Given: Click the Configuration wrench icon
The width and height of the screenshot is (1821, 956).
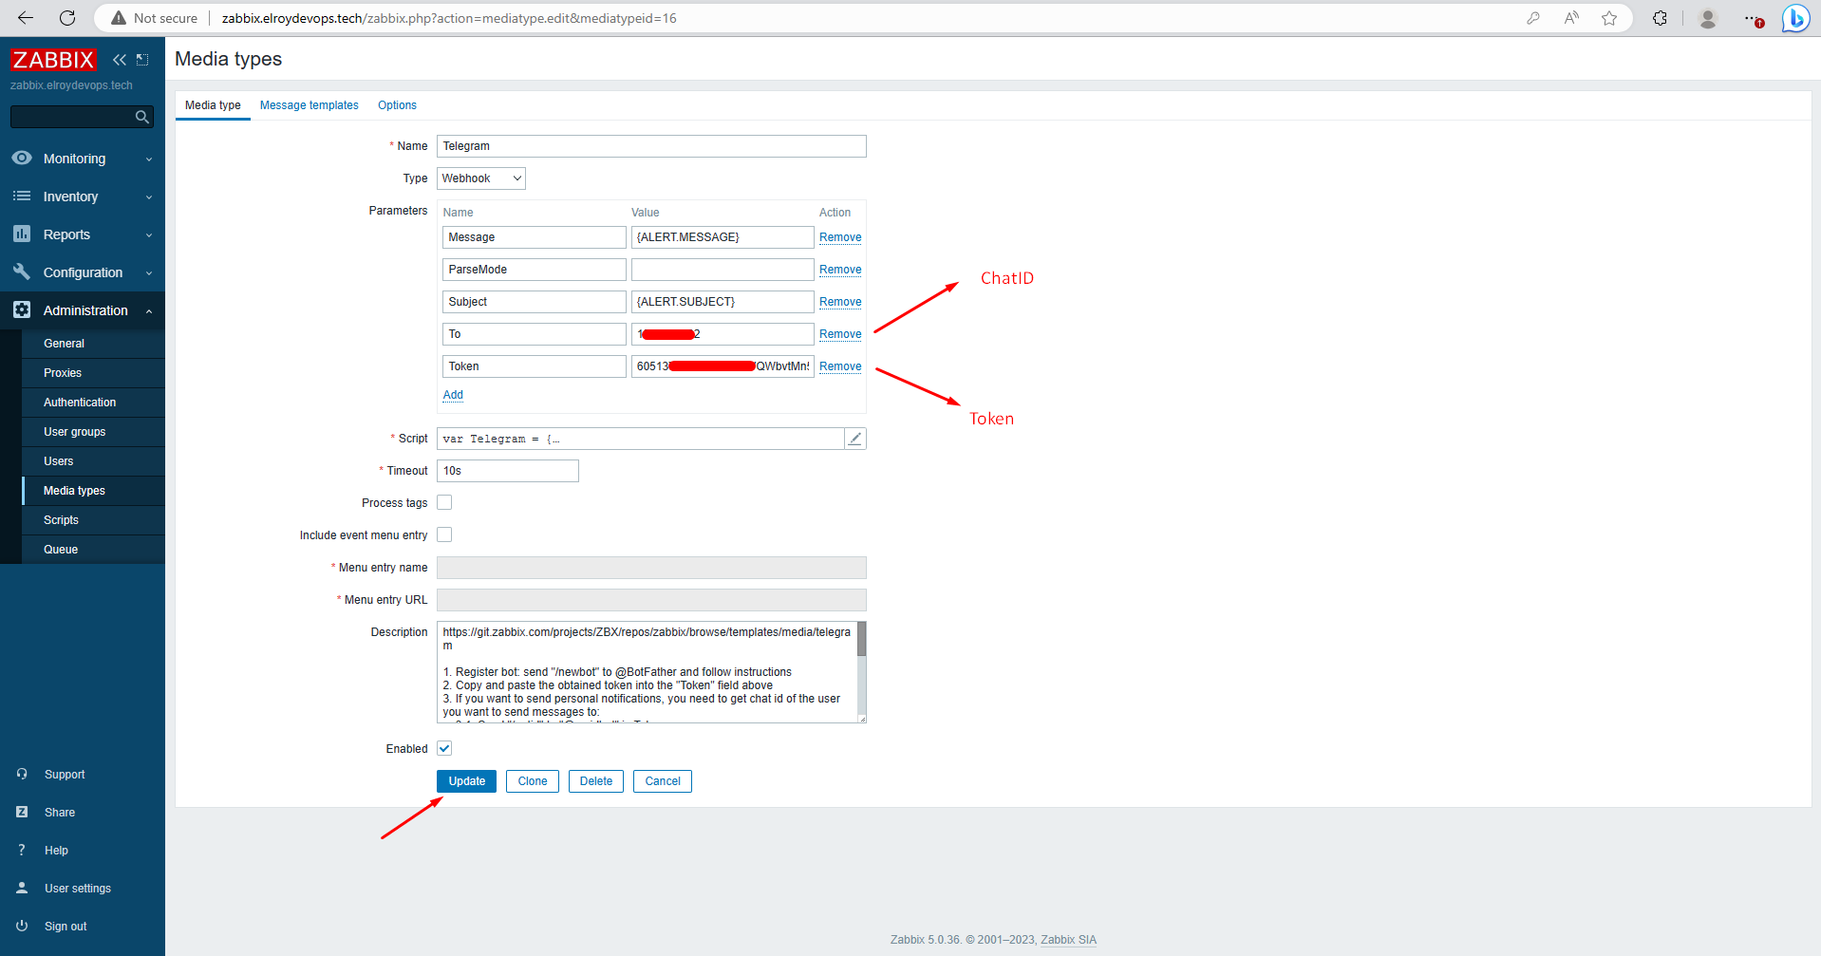Looking at the screenshot, I should pos(22,272).
